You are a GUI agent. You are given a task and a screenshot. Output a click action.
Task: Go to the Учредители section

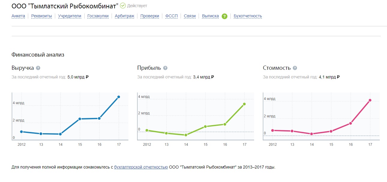70,16
